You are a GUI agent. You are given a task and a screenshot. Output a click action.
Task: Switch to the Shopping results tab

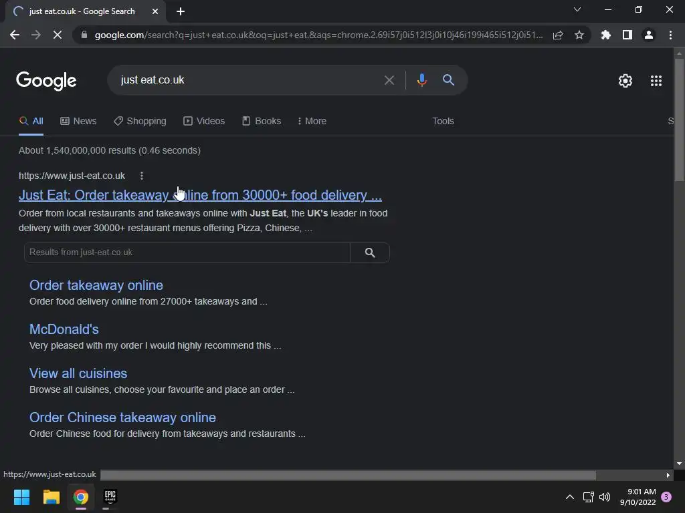[140, 122]
